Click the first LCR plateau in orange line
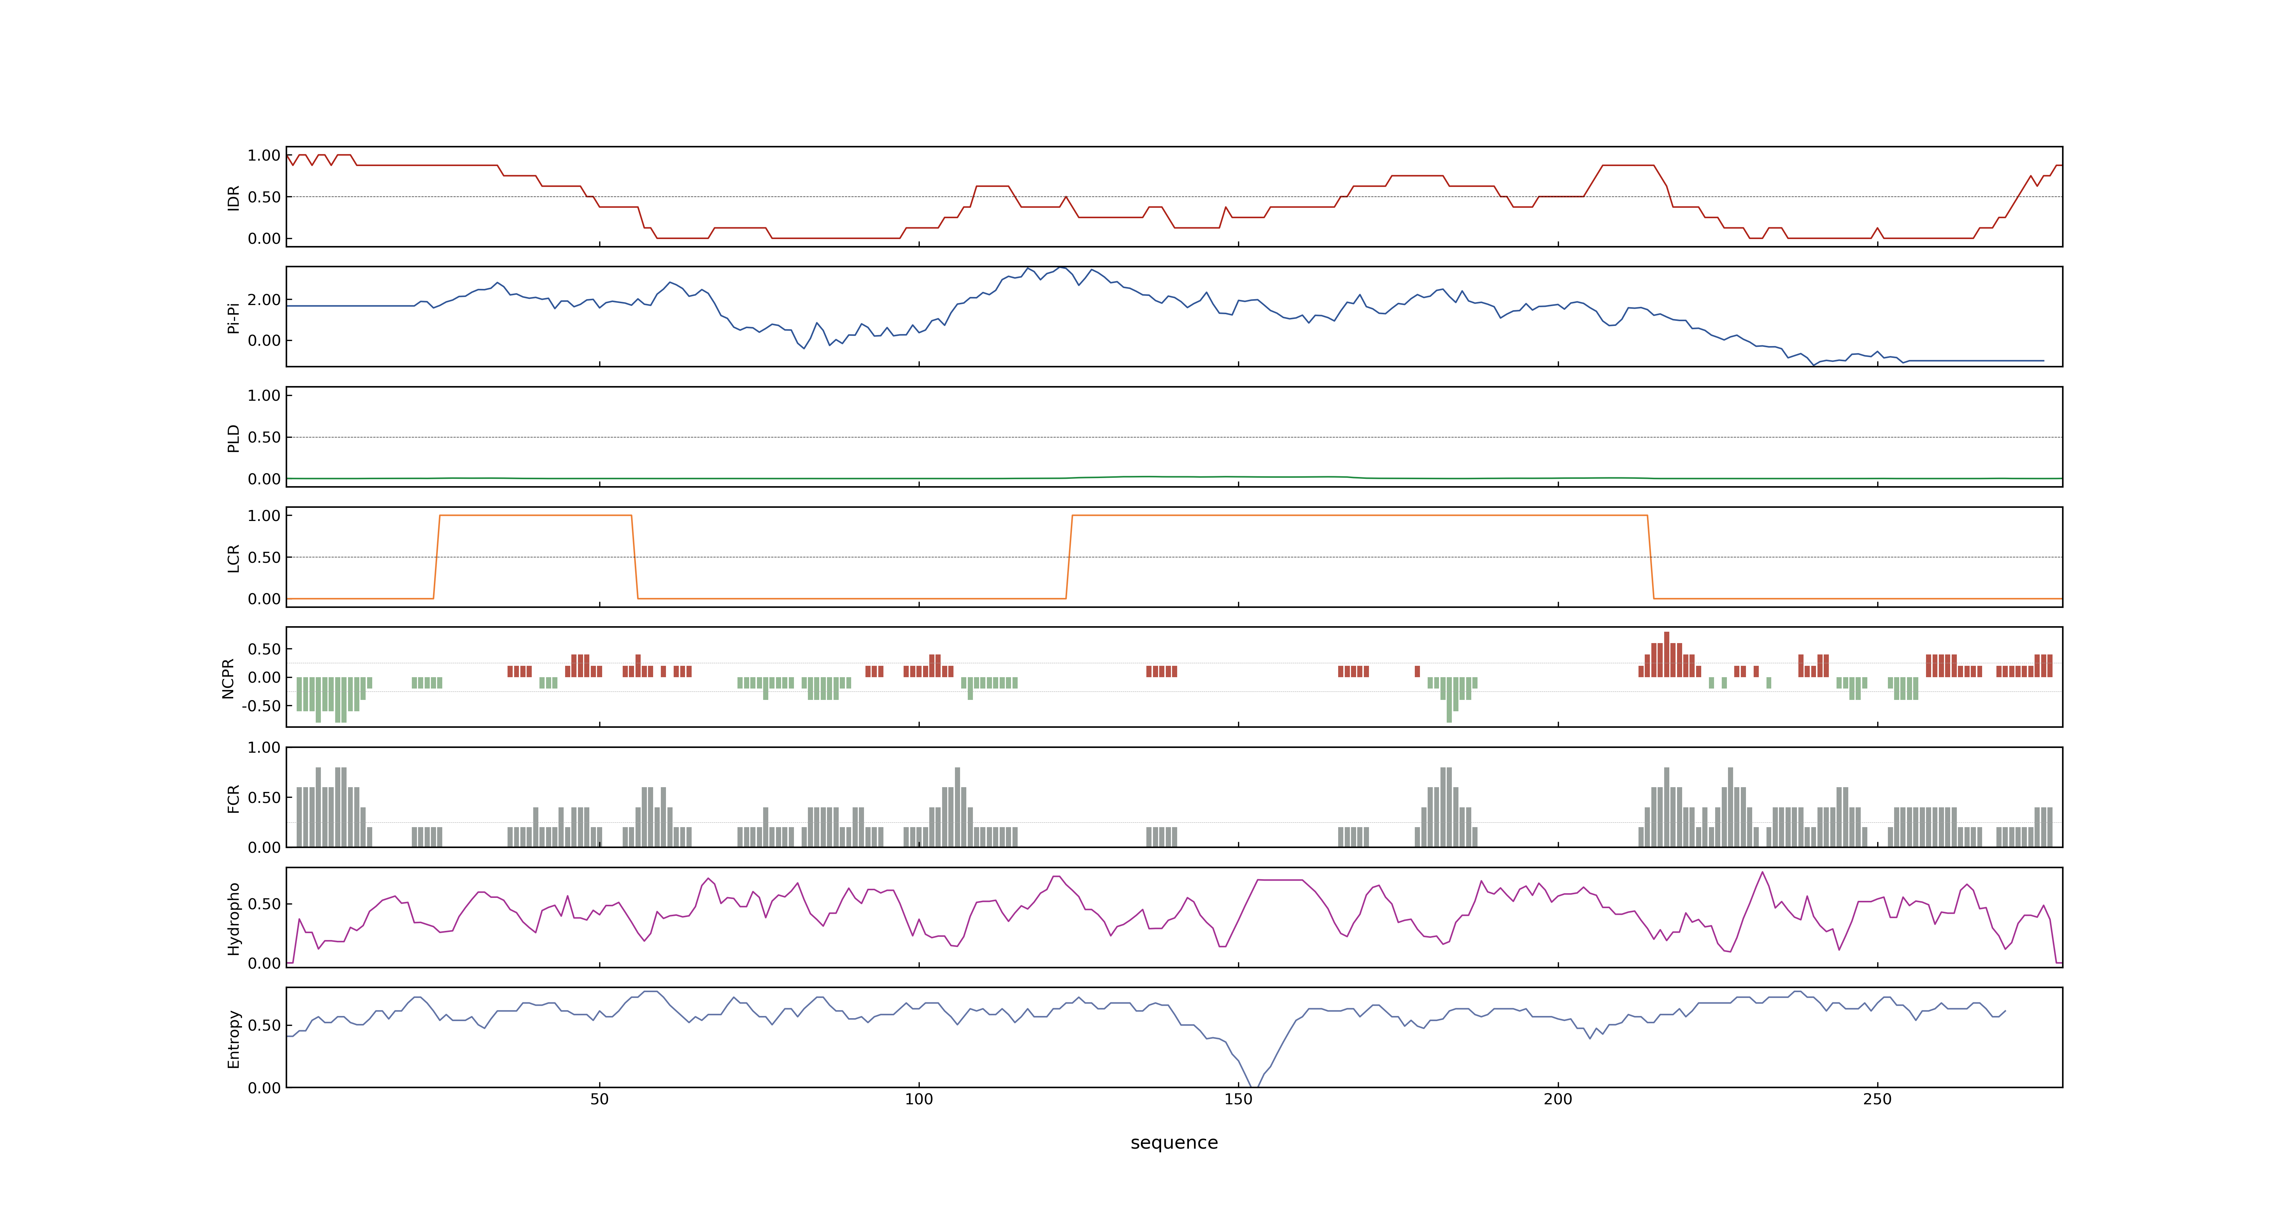 point(536,515)
